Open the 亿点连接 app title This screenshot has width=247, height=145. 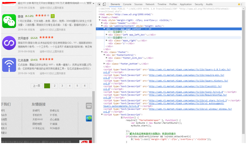[x=23, y=60]
